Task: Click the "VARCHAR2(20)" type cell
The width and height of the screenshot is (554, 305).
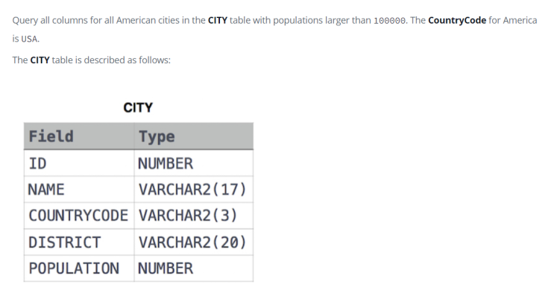Action: [192, 243]
